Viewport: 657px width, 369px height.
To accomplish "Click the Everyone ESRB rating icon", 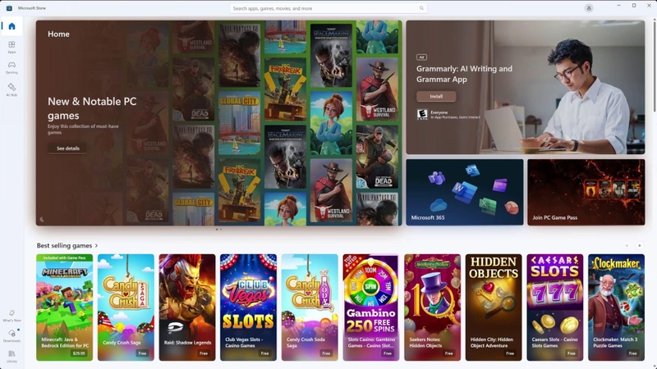I will 422,115.
